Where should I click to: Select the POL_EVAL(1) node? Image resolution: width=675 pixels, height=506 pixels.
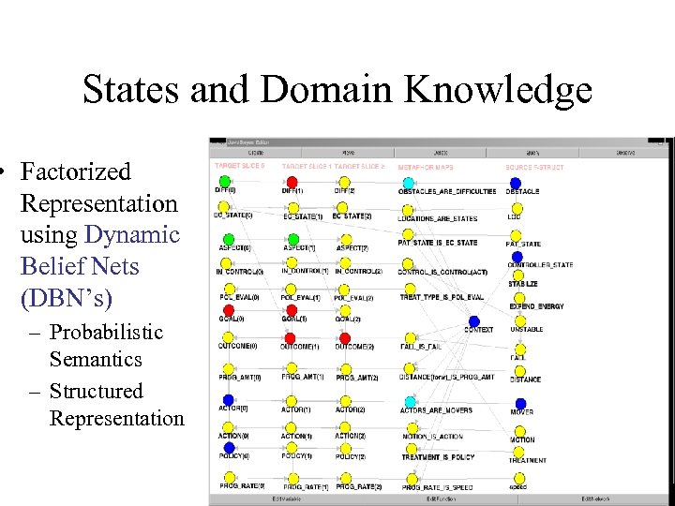(x=291, y=290)
